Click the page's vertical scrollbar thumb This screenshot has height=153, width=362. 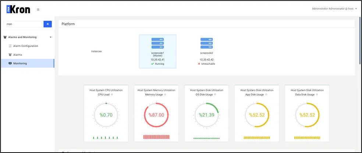click(x=360, y=40)
